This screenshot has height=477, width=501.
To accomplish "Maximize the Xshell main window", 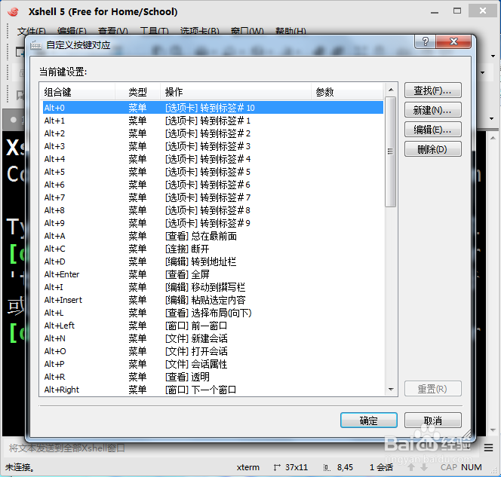I will pos(457,11).
